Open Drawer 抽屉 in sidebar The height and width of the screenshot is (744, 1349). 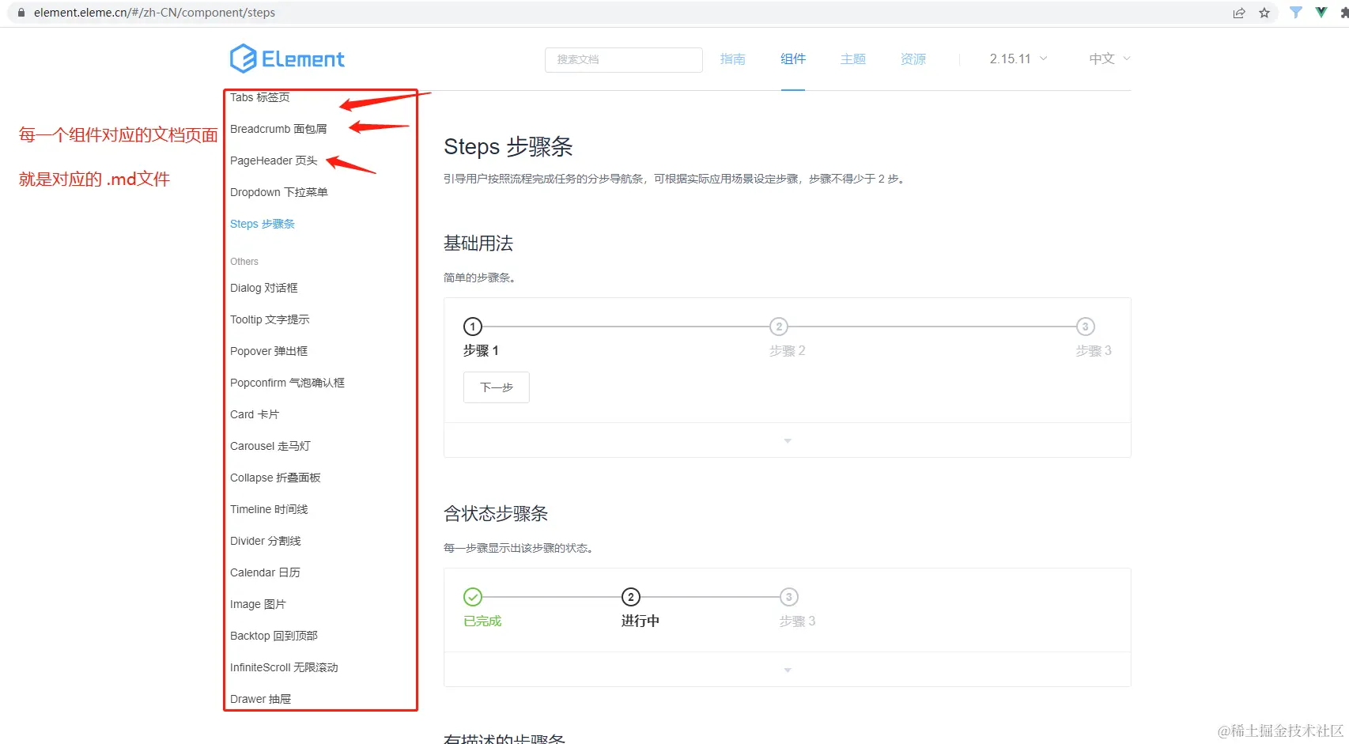click(x=261, y=699)
